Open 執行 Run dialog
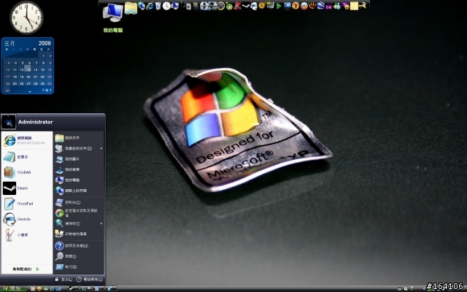This screenshot has height=292, width=467. click(x=79, y=266)
